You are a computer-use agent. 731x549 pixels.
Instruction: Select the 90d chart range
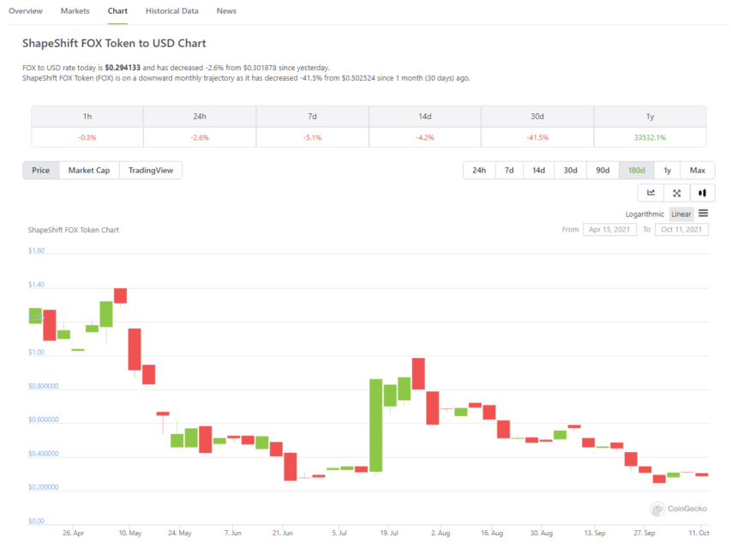[x=602, y=171]
